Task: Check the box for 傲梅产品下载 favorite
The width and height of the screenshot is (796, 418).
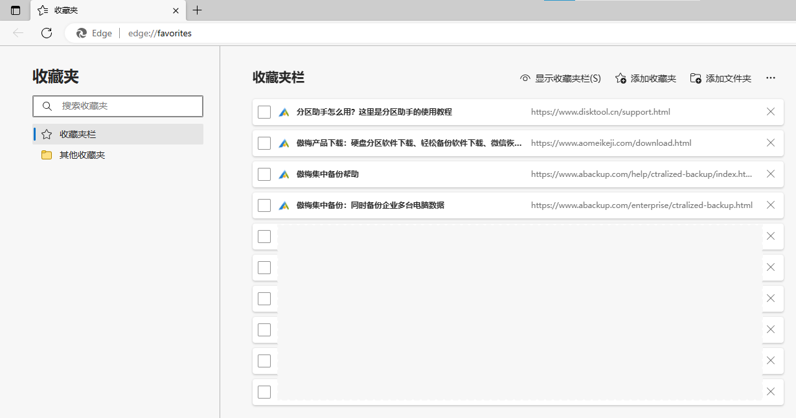Action: click(x=264, y=143)
